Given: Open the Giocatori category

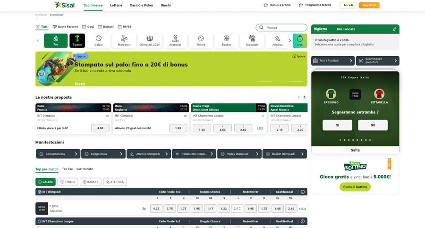Looking at the screenshot, I should point(252,41).
